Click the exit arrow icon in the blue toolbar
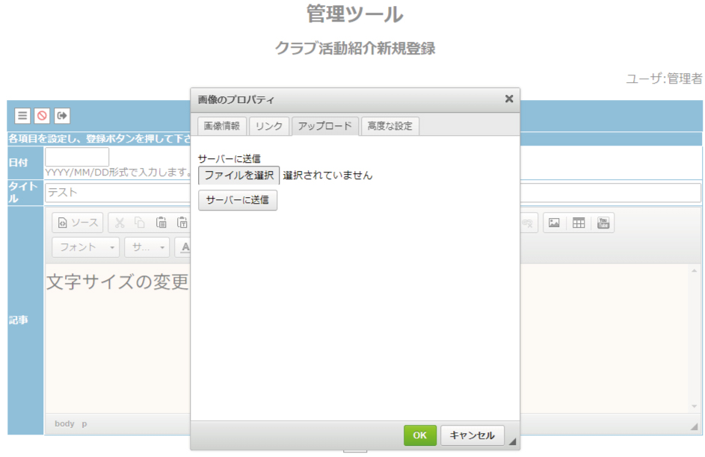 coord(63,116)
